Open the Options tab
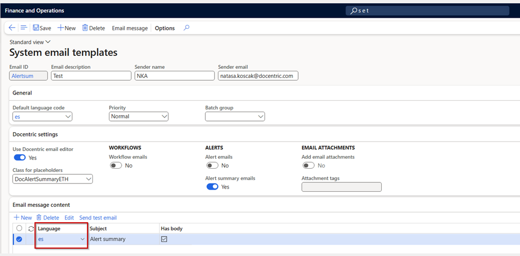 coord(165,28)
